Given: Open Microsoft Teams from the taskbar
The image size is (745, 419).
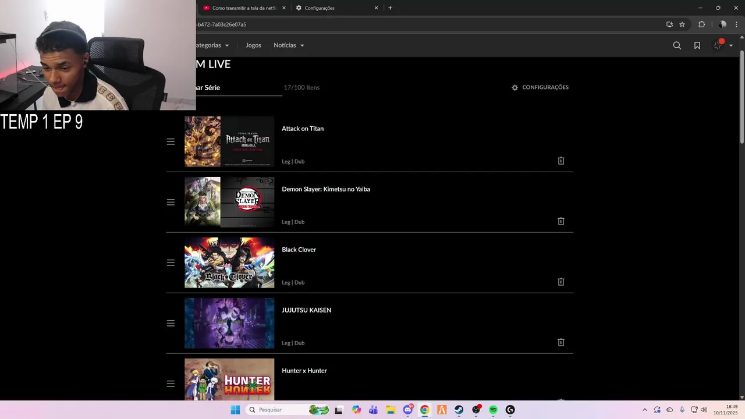Looking at the screenshot, I should click(x=373, y=410).
